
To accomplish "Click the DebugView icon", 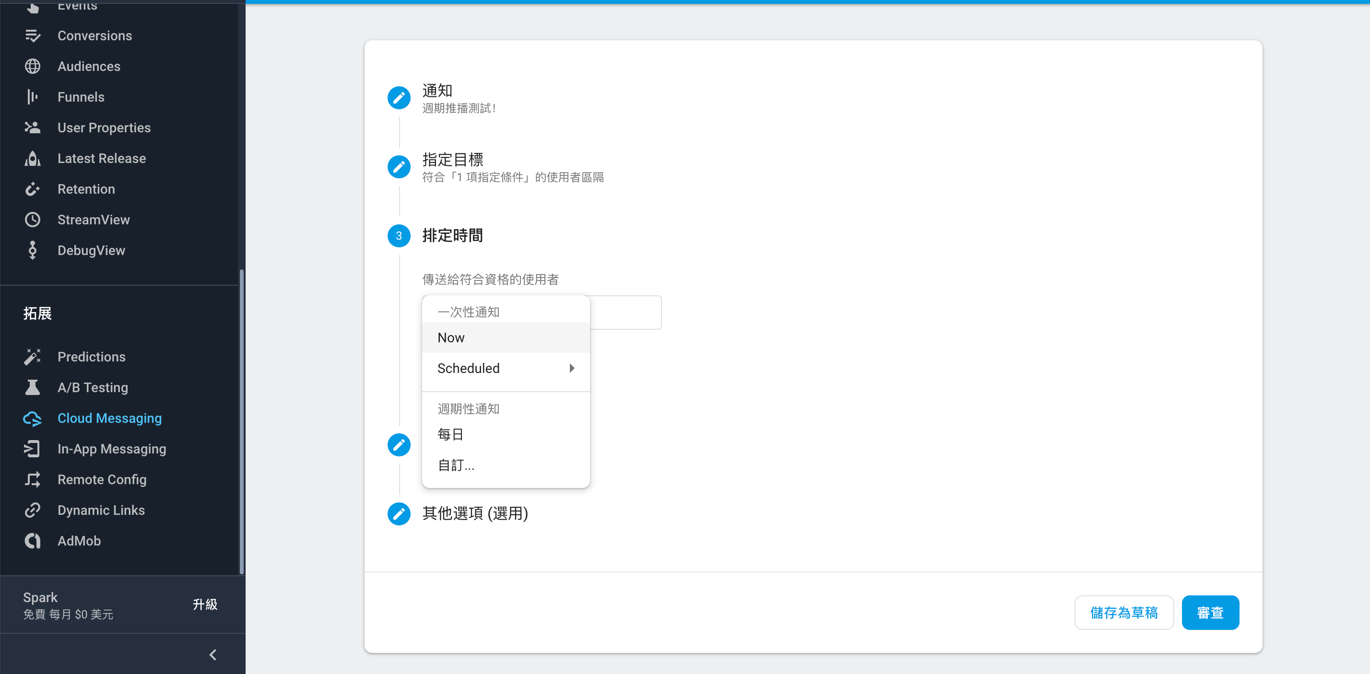I will coord(33,250).
